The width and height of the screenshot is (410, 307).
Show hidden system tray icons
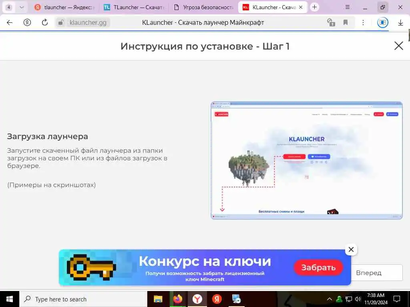coord(330,299)
